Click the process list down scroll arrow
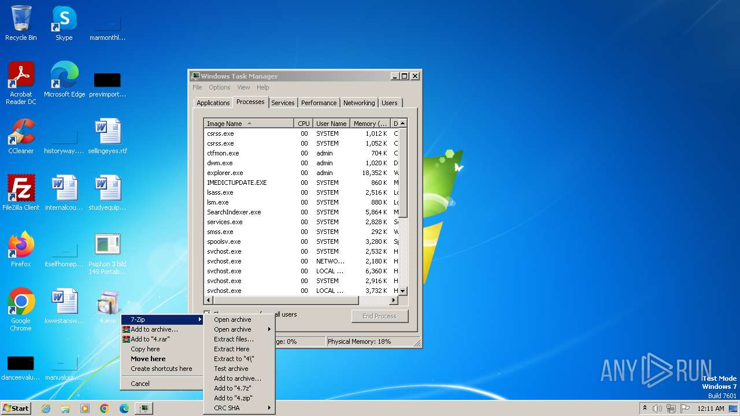 tap(403, 291)
